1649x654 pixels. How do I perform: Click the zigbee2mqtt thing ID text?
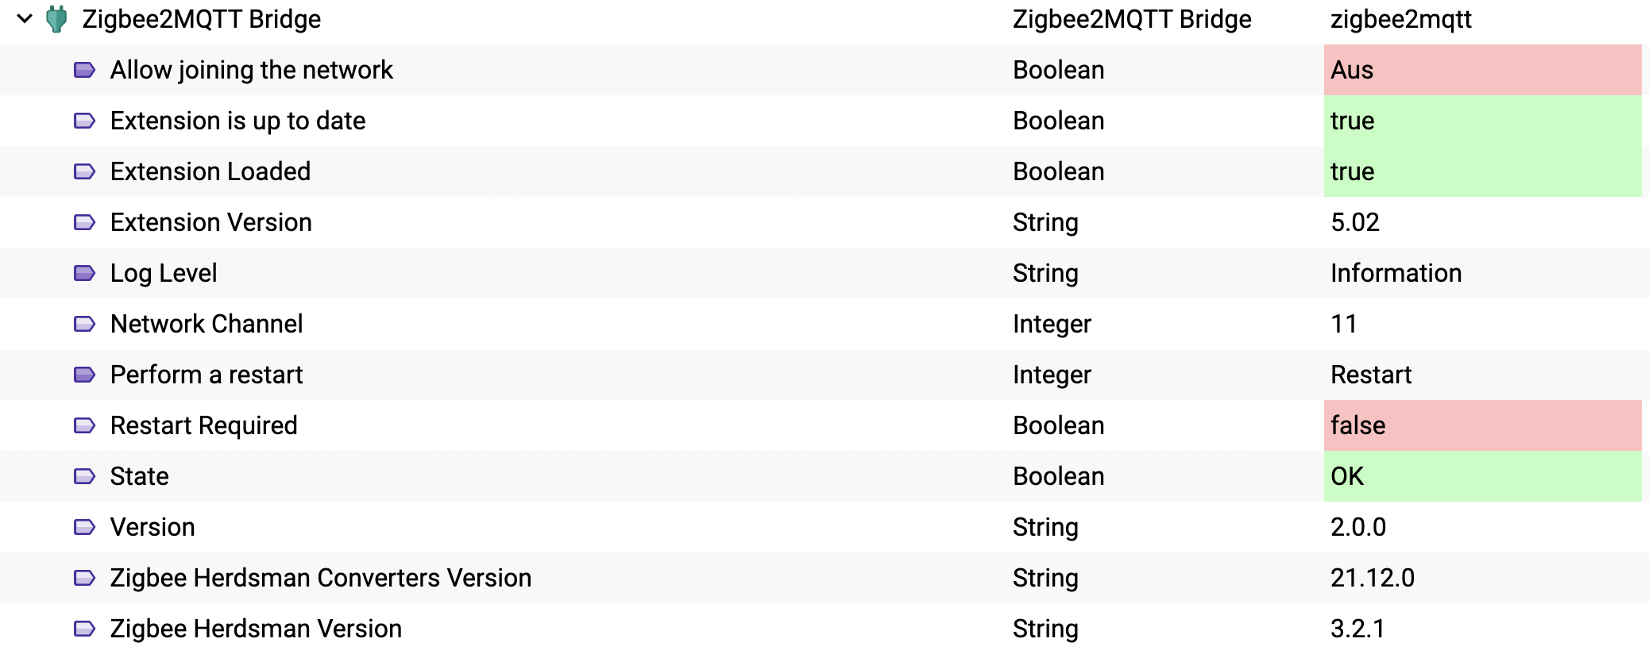(x=1401, y=19)
